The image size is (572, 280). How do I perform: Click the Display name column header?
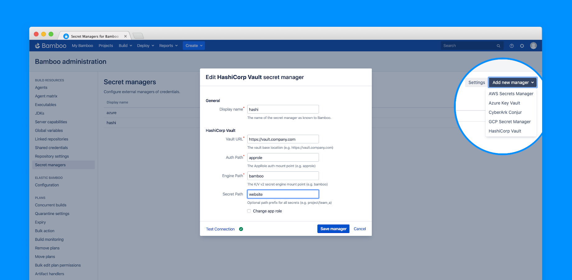(x=117, y=102)
